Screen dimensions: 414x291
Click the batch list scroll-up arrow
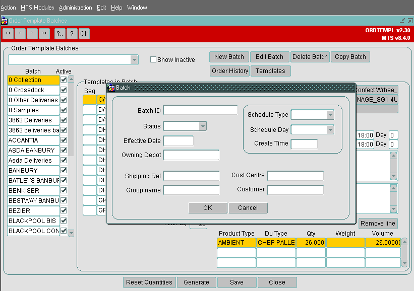pos(71,79)
